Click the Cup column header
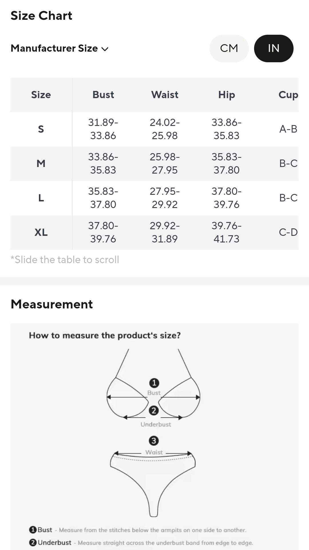This screenshot has width=309, height=550. 288,95
